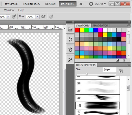
Task: Toggle tablet pressure controls opacity
Action: click(x=14, y=16)
